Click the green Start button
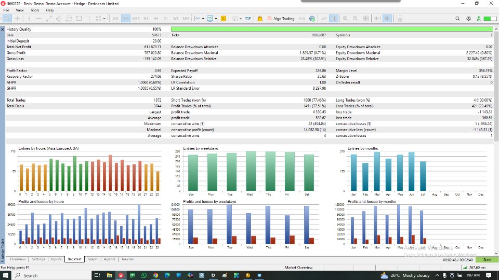 [x=487, y=260]
